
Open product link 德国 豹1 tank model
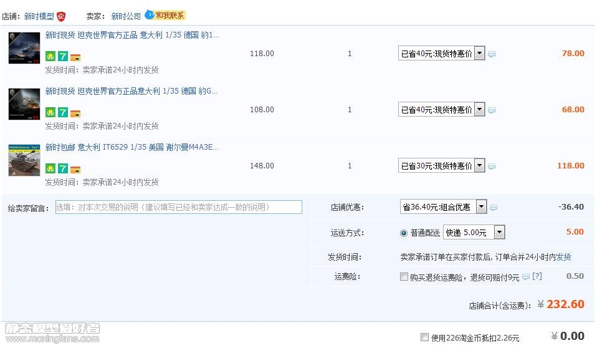tap(132, 35)
